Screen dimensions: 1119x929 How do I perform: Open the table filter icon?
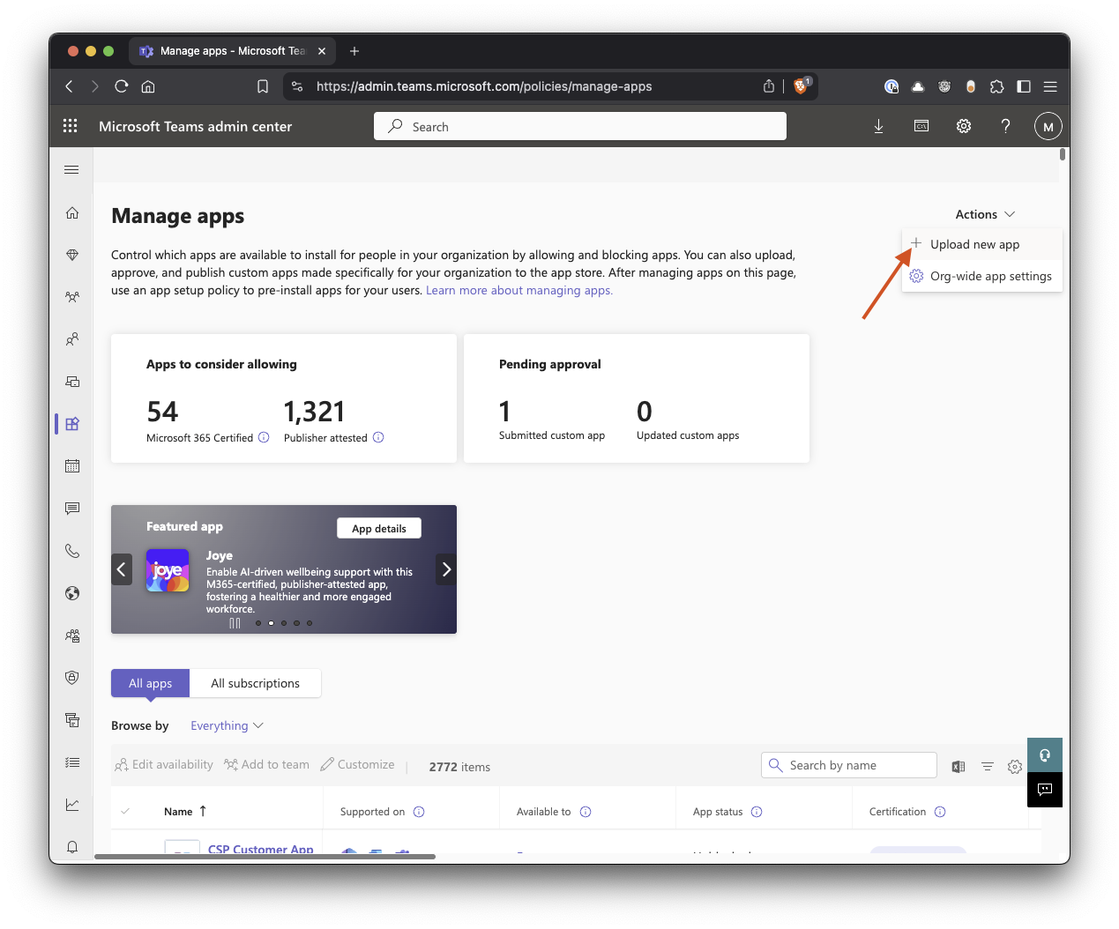(988, 767)
